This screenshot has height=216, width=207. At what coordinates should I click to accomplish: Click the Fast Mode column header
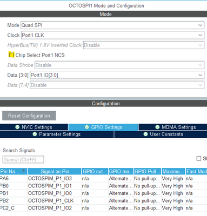(x=196, y=171)
